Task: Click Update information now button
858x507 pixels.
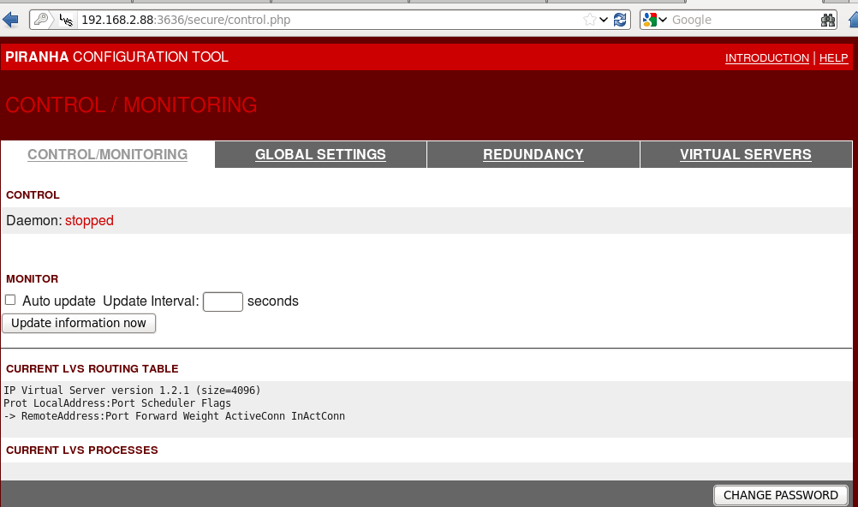Action: pos(79,323)
